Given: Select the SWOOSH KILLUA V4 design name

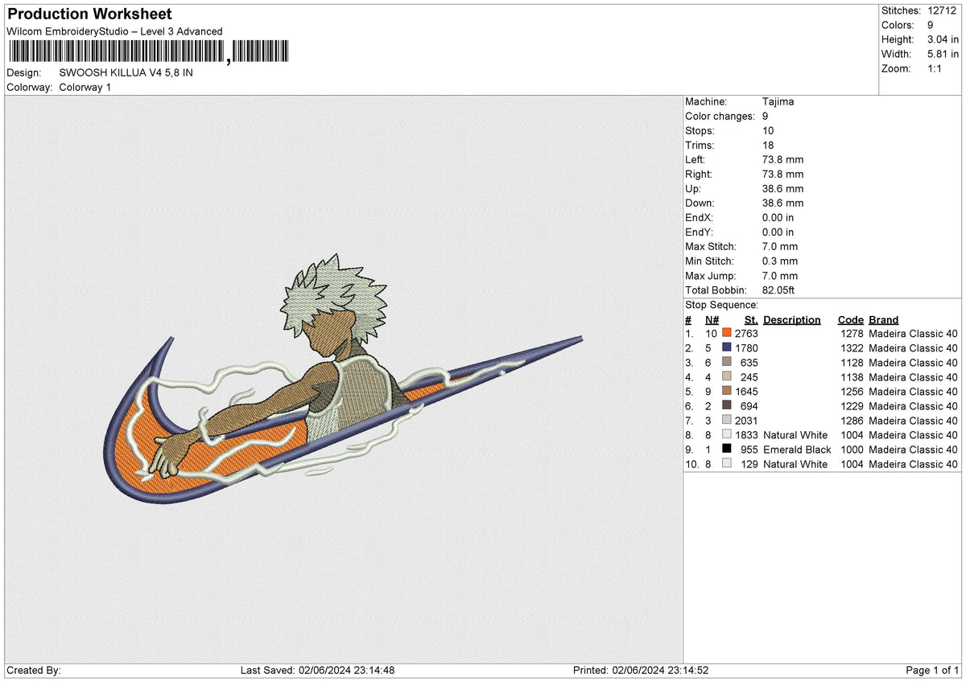Looking at the screenshot, I should tap(126, 72).
